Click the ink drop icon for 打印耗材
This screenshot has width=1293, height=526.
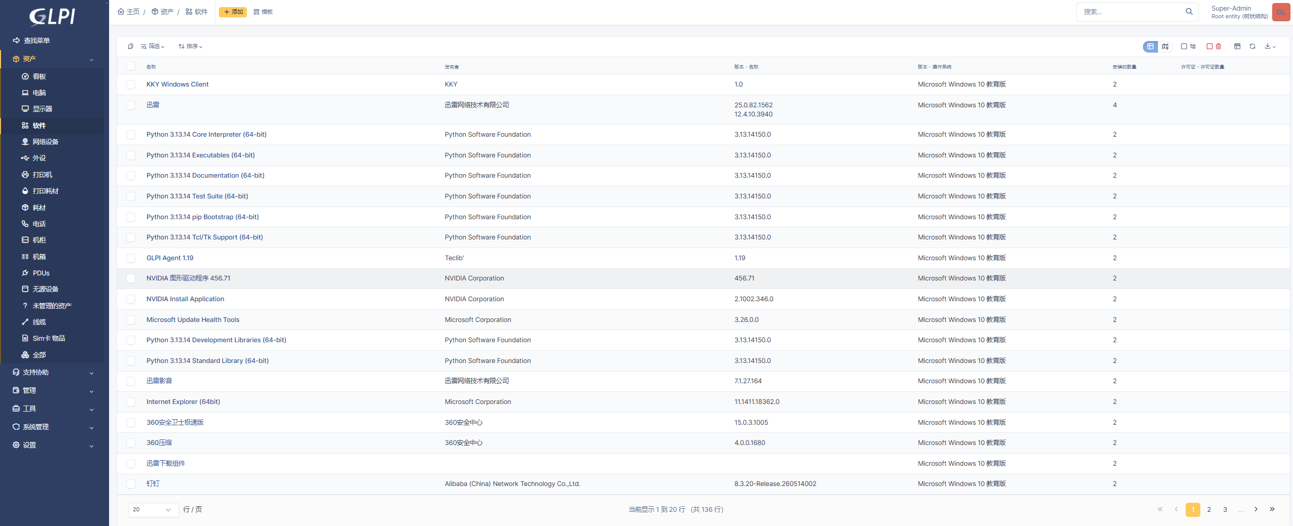click(25, 191)
